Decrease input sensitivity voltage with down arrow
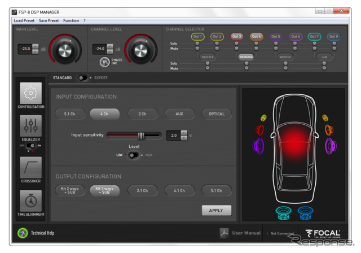Viewport: 361px width, 253px height. [184, 138]
